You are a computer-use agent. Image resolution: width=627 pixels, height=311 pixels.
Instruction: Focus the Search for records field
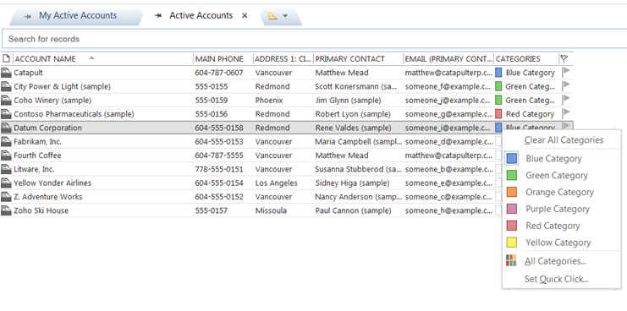pyautogui.click(x=314, y=39)
